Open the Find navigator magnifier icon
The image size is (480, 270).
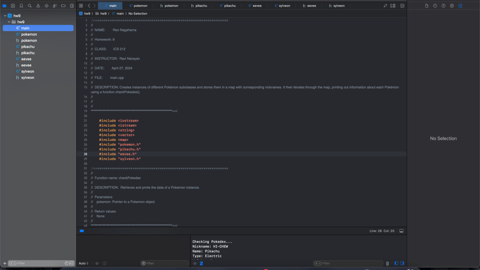click(x=29, y=5)
